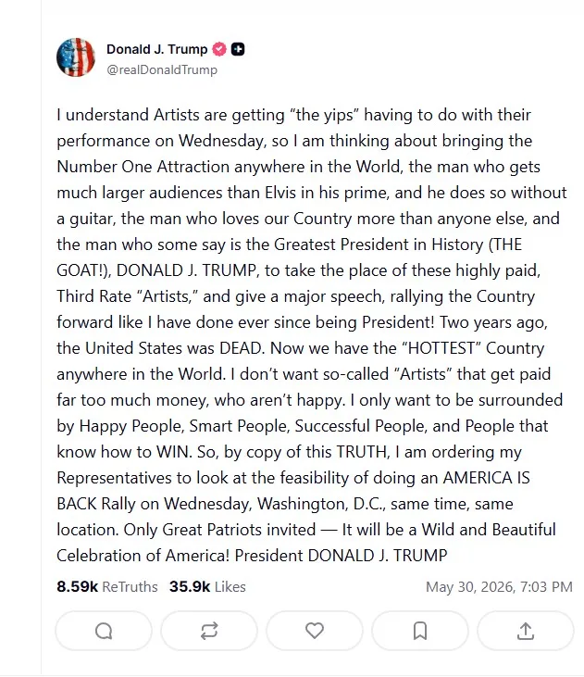The width and height of the screenshot is (584, 677).
Task: Click "(THE" at the History line's end
Action: click(x=505, y=244)
